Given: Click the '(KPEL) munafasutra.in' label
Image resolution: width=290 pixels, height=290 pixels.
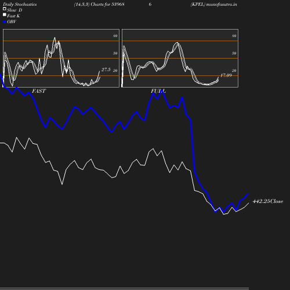Looking at the screenshot, I should point(213,5).
